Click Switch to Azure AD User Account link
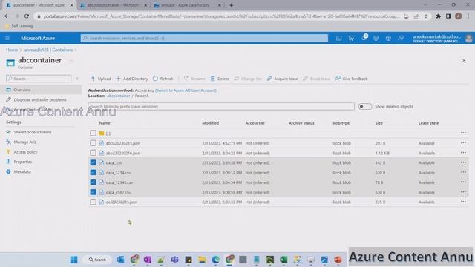 [x=186, y=90]
